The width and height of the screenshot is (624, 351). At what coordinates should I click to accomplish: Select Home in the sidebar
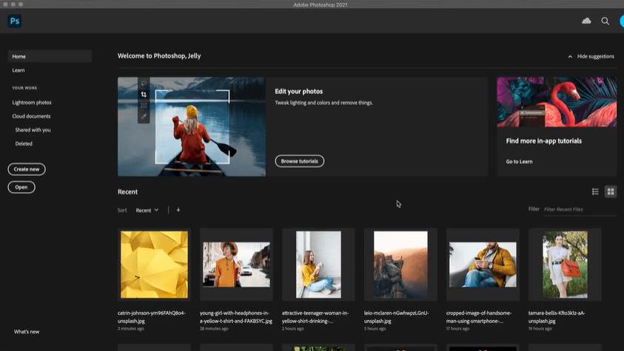(19, 56)
